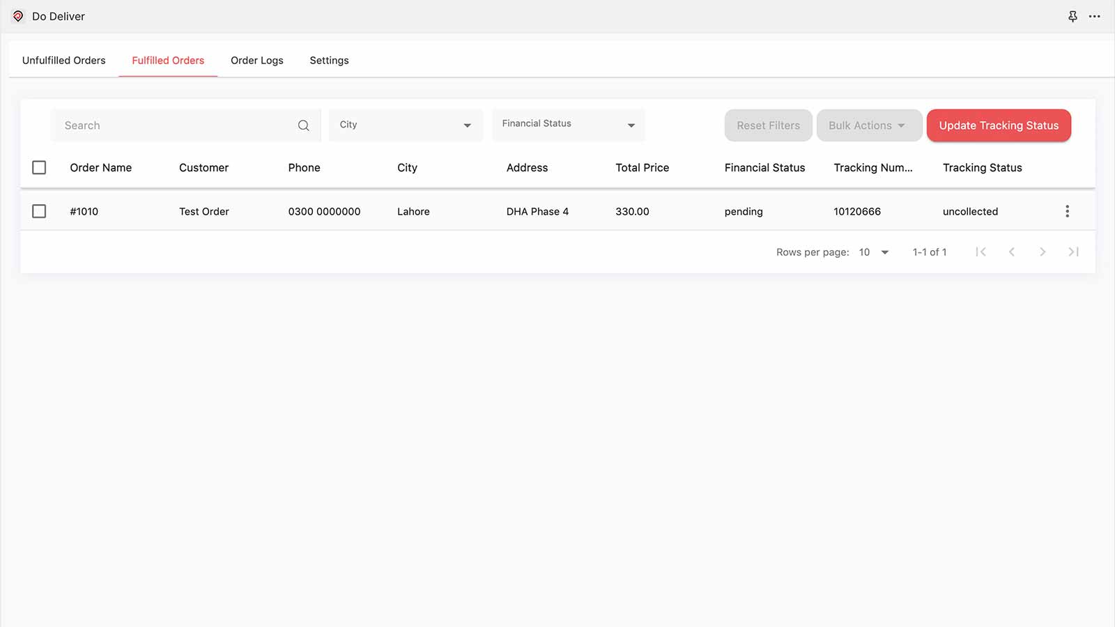Viewport: 1115px width, 627px height.
Task: Go to next page arrow
Action: tap(1043, 252)
